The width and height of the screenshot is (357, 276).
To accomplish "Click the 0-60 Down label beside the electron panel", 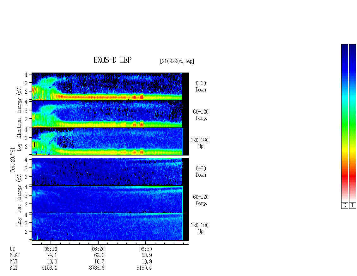I will (x=201, y=87).
